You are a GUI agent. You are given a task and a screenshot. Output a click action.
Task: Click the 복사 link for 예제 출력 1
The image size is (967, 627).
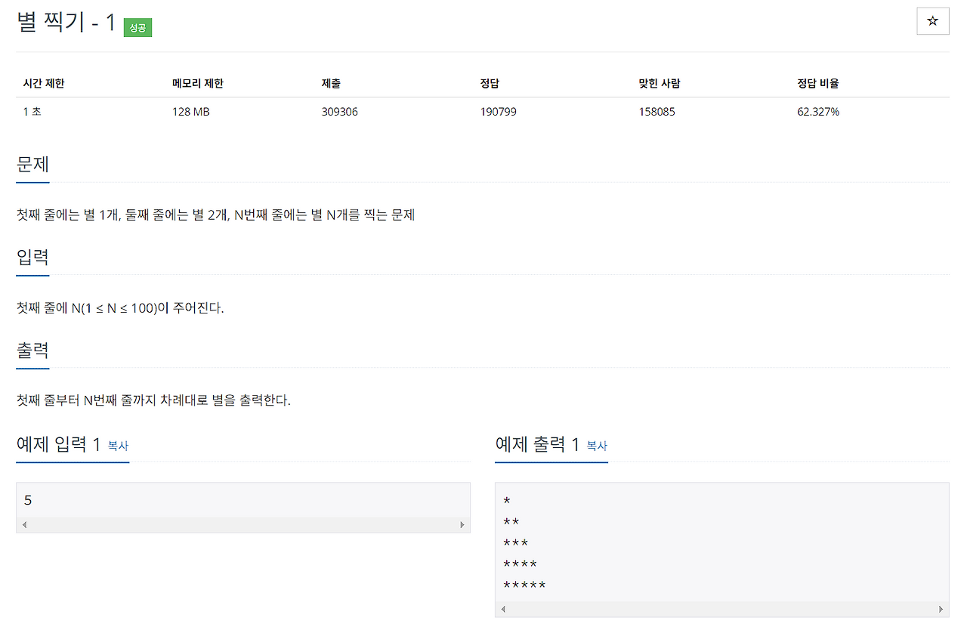tap(597, 446)
